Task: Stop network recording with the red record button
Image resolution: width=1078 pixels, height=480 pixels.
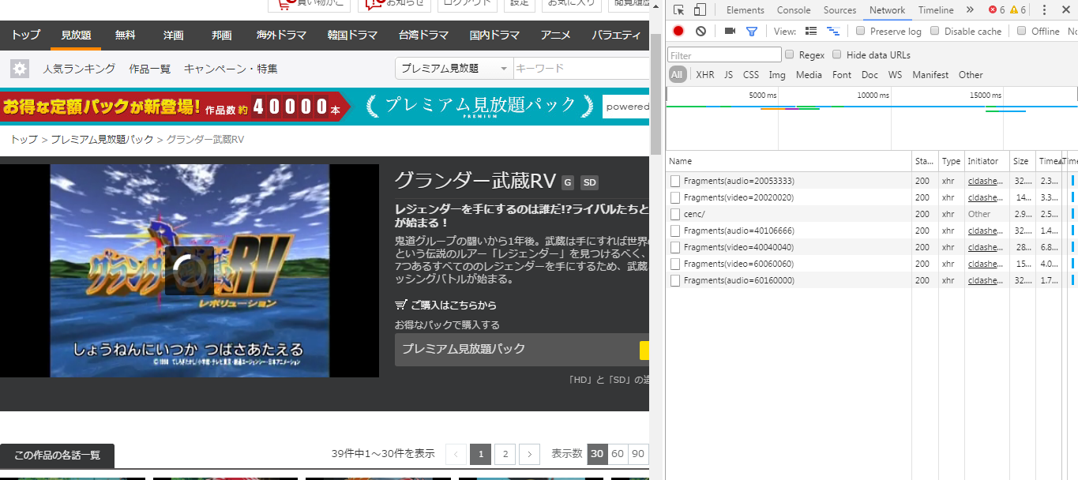Action: (x=678, y=31)
